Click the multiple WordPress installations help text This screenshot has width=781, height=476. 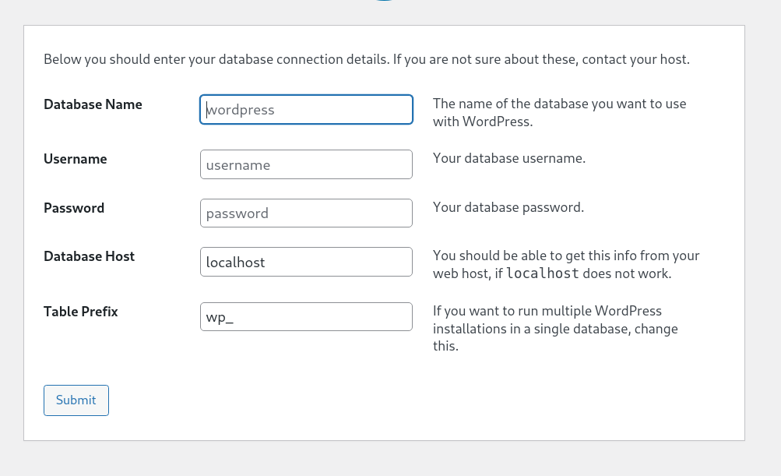(x=555, y=328)
